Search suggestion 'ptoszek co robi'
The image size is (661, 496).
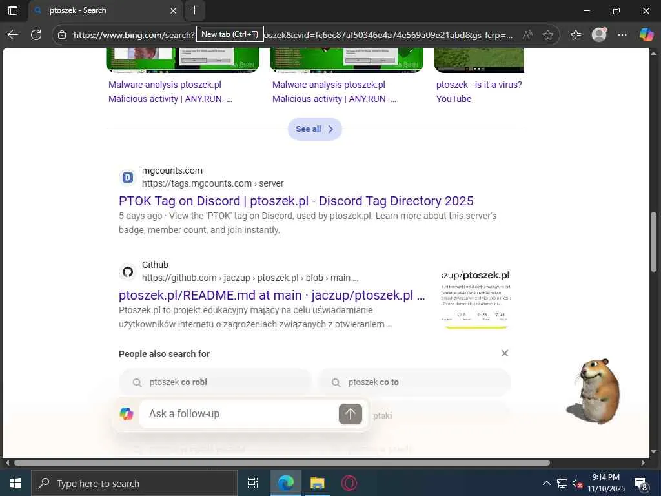click(216, 382)
